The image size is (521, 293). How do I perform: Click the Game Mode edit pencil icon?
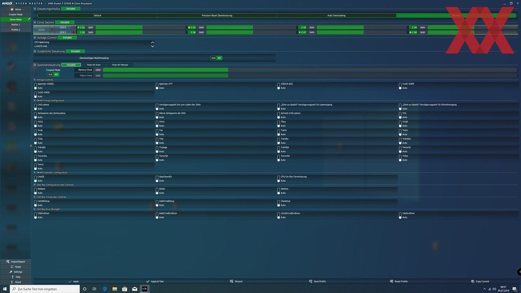coord(29,19)
